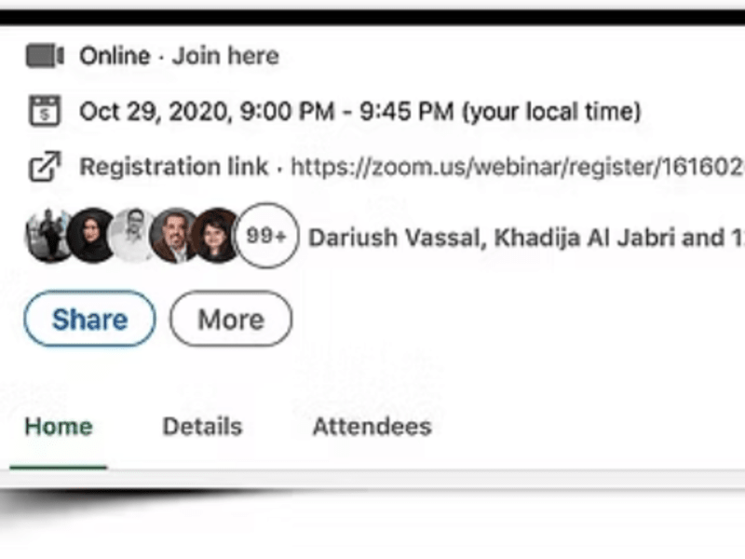Open the bearded man in suit avatar

coord(174,236)
